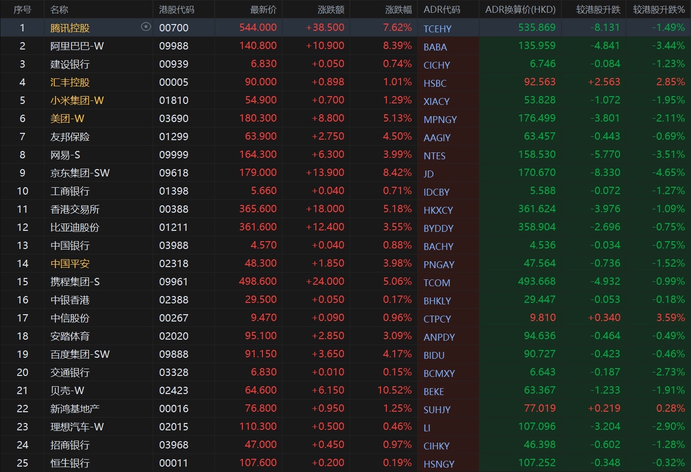This screenshot has height=472, width=691.
Task: Click the 涨跌额 column header
Action: 331,10
